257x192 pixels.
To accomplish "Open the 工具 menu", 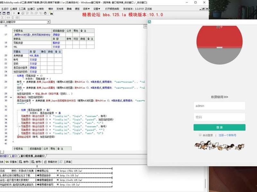I will pos(22,9).
